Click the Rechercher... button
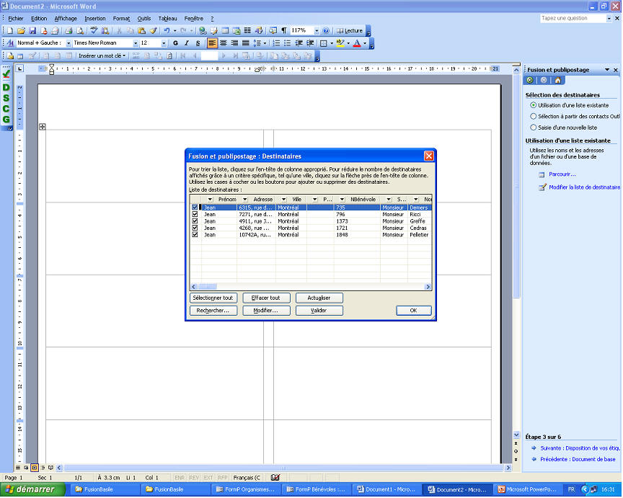Viewport: 623px width, 498px height. point(213,311)
